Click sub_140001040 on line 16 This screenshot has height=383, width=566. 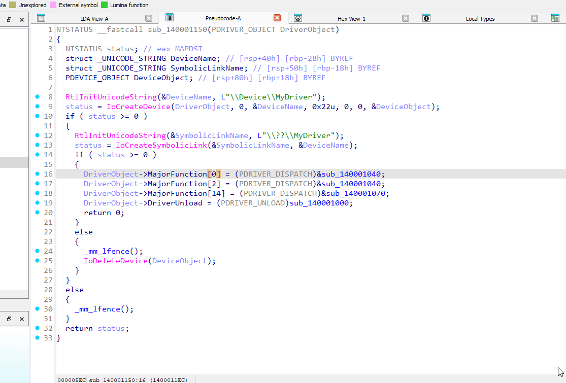click(x=351, y=174)
